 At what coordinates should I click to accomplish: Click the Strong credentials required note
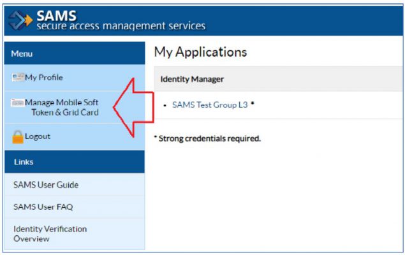tap(208, 138)
